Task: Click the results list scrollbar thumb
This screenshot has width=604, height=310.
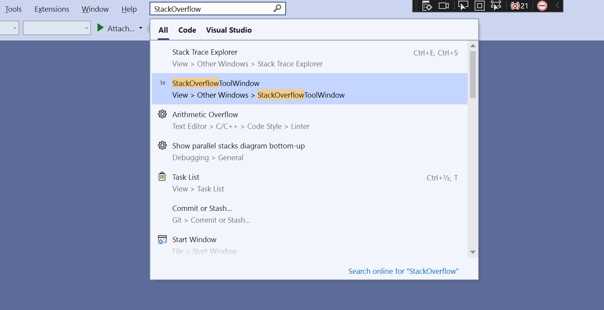Action: click(x=473, y=75)
